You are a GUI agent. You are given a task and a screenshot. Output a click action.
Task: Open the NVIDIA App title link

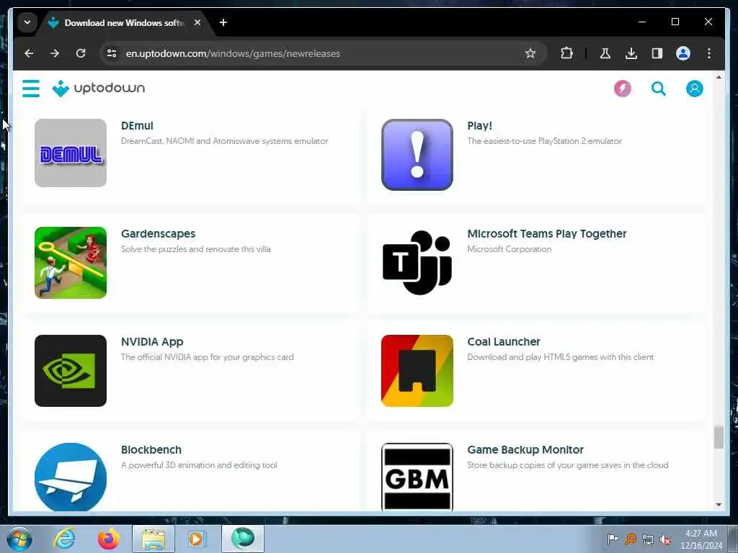(152, 342)
